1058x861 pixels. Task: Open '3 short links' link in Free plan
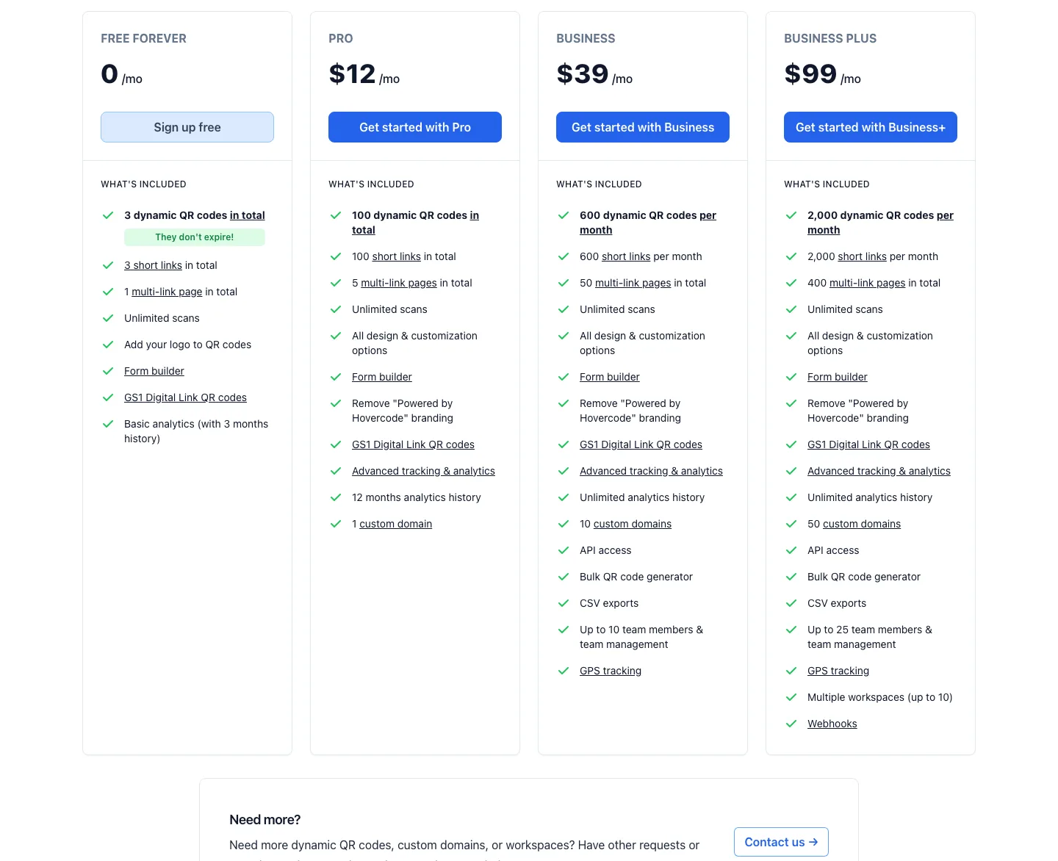[153, 265]
